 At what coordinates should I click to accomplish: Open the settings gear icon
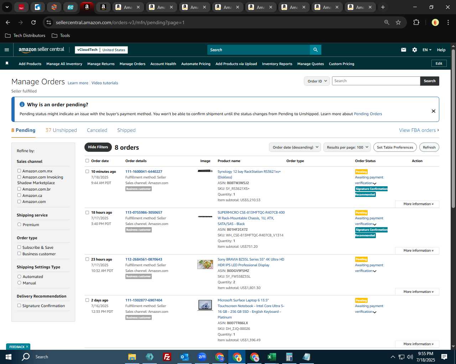tap(415, 50)
